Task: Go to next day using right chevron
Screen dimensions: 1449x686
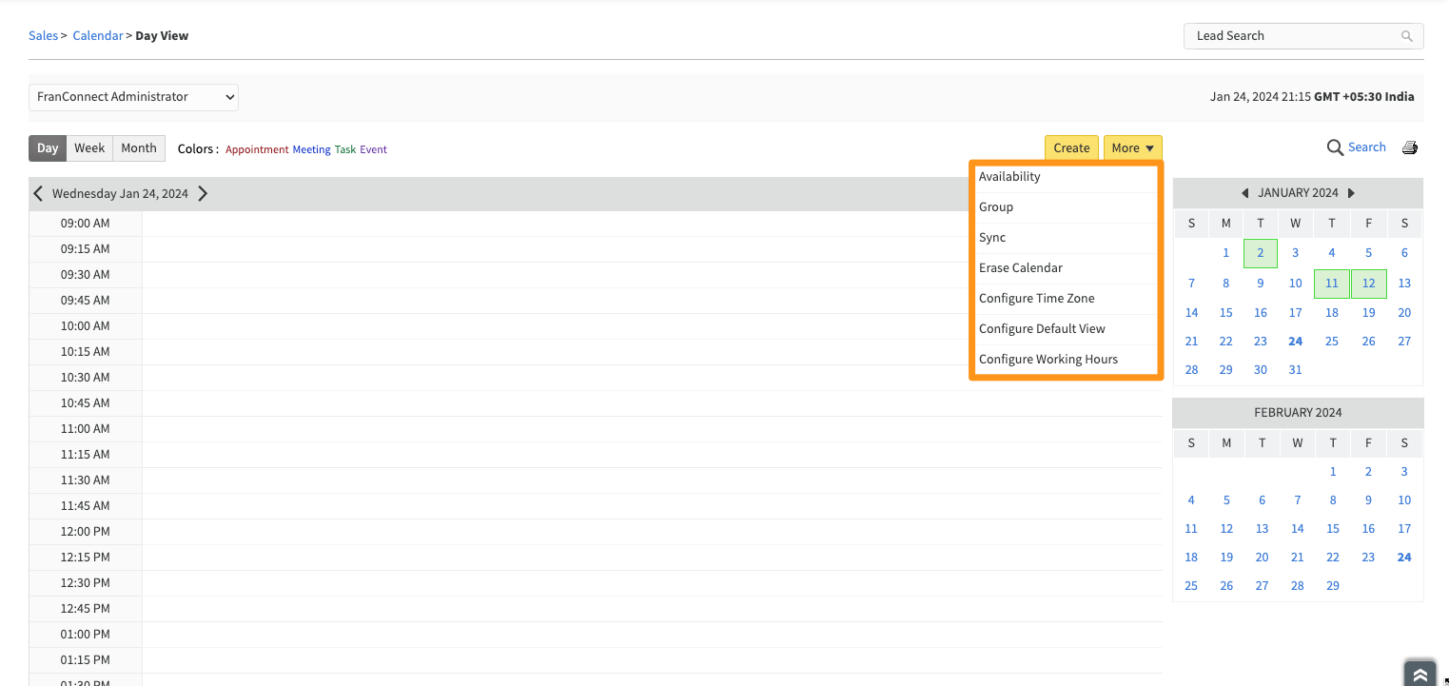Action: click(x=203, y=193)
